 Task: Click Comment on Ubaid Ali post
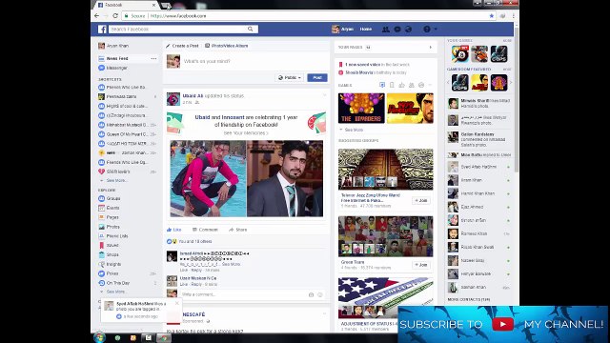click(205, 230)
